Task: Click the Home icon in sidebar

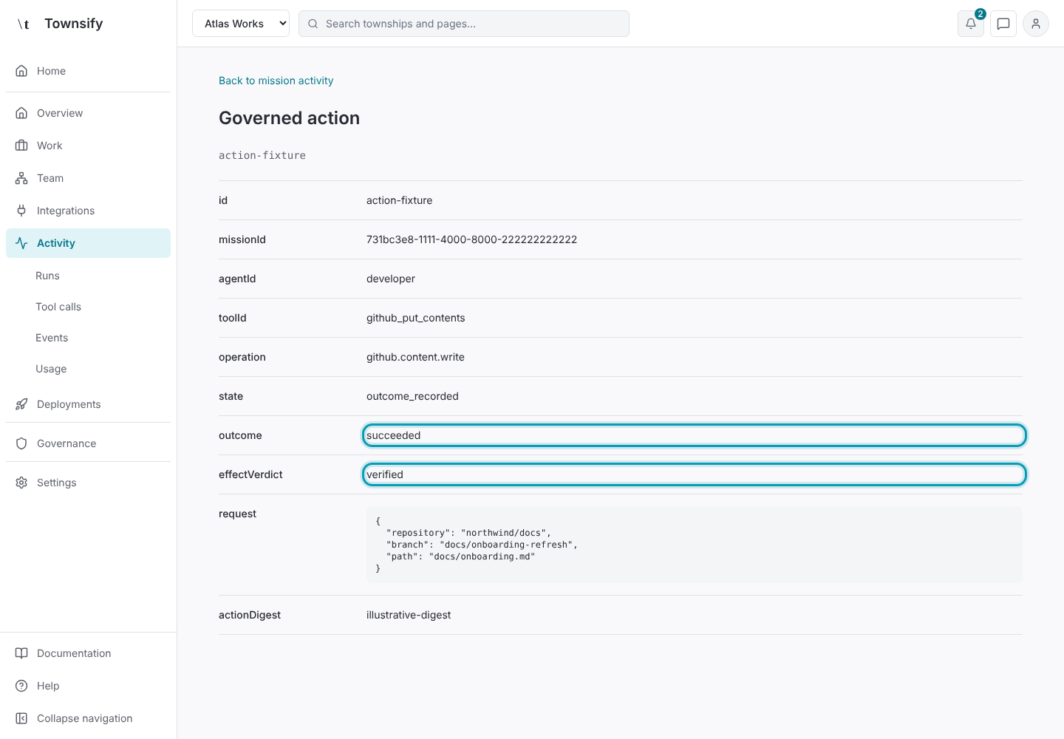Action: coord(21,71)
